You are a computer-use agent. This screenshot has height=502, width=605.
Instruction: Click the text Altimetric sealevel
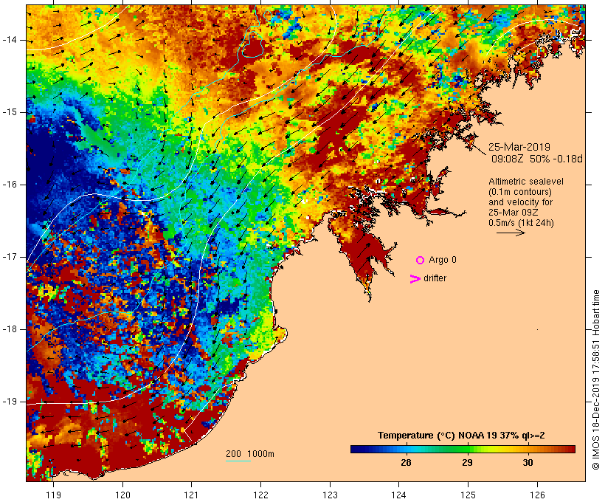526,182
